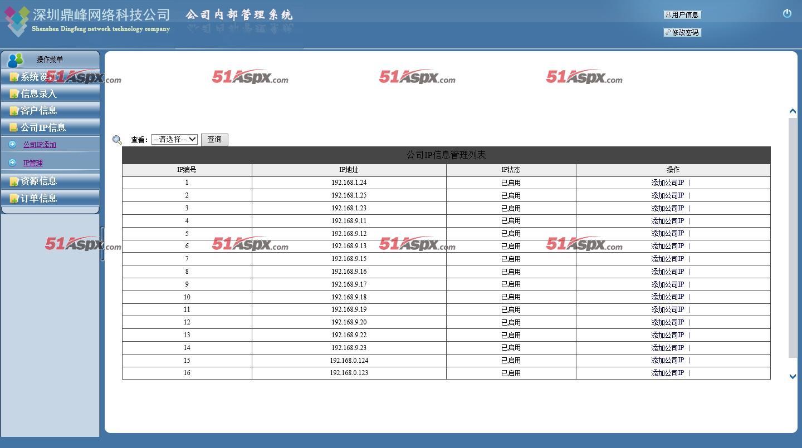Expand the 客户信息 menu
Viewport: 802px width, 448px height.
pyautogui.click(x=50, y=110)
